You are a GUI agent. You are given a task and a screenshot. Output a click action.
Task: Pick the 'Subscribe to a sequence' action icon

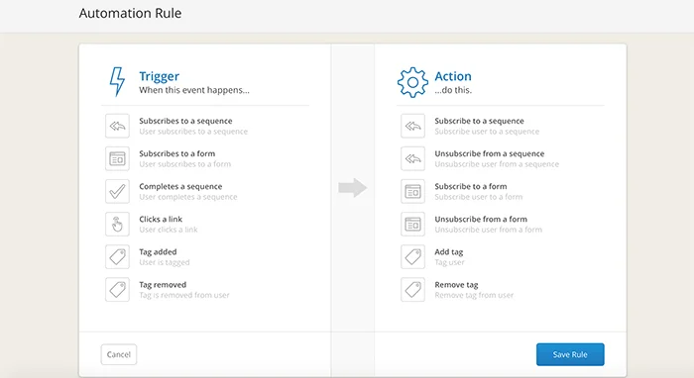click(x=413, y=126)
